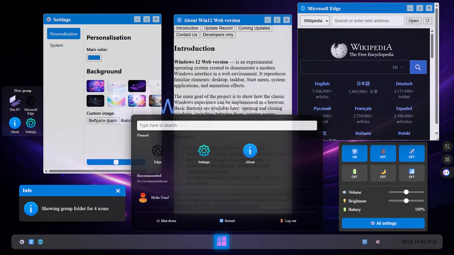This screenshot has width=454, height=255.
Task: Open the Main color swatch in Settings
Action: coord(94,57)
